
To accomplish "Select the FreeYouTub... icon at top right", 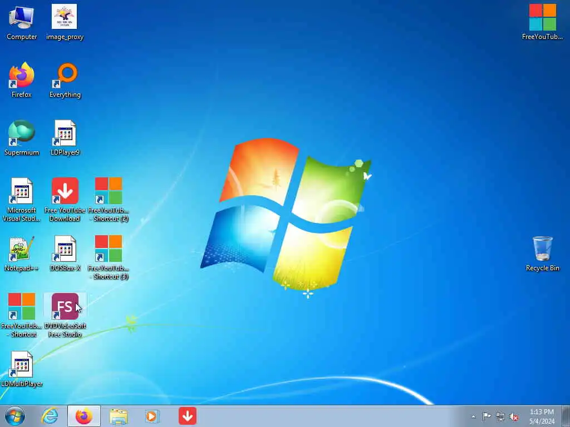I will [x=542, y=22].
